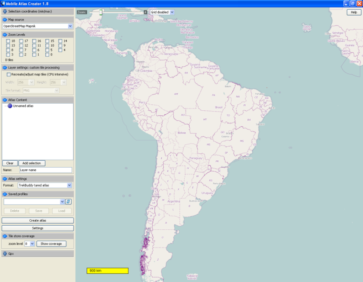The width and height of the screenshot is (363, 282).
Task: Enable zoom level 17 checkbox
Action: pyautogui.click(x=21, y=41)
